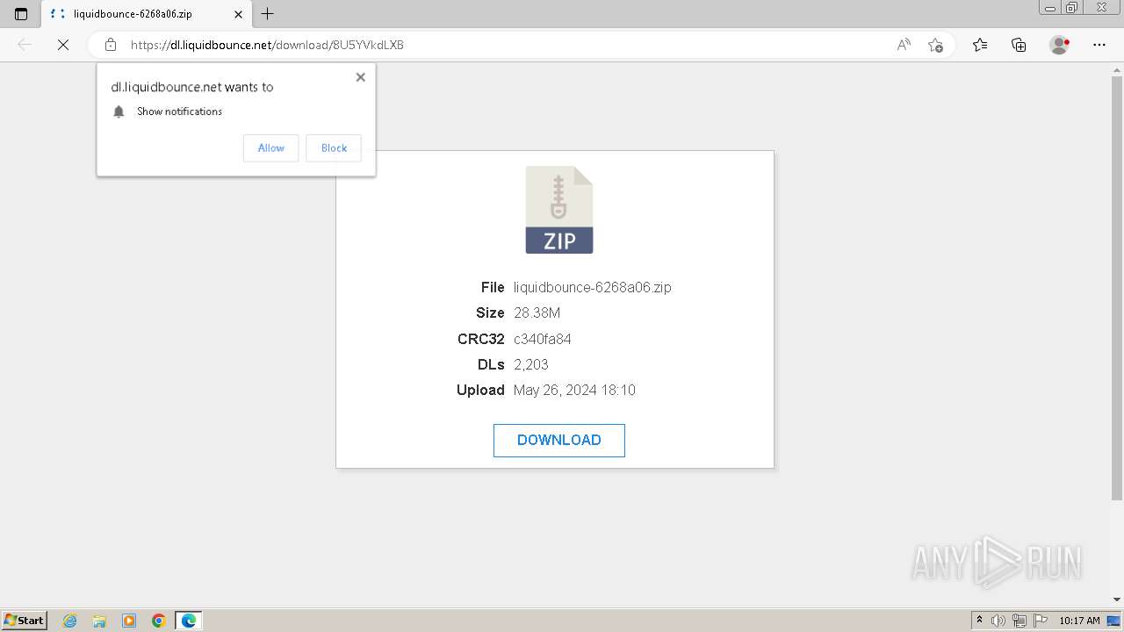Click the DOWNLOAD button
The height and width of the screenshot is (632, 1124).
click(559, 441)
